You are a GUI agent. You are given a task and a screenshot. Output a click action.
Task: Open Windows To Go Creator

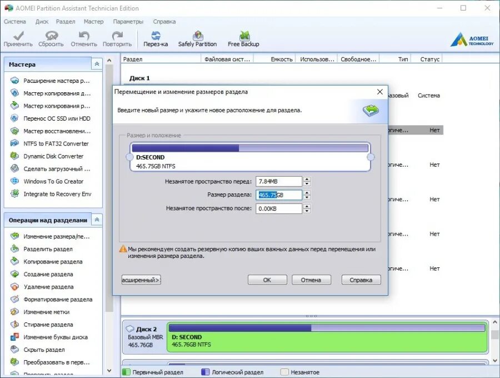pyautogui.click(x=47, y=181)
